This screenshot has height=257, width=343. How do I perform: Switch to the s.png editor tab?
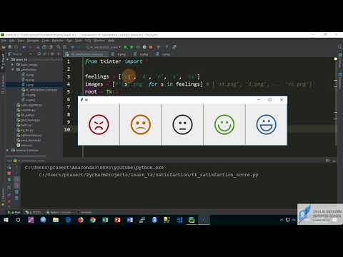point(163,54)
